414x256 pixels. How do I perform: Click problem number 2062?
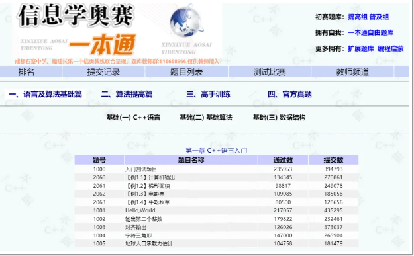pos(99,194)
